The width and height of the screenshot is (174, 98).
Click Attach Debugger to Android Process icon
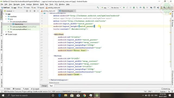click(x=144, y=8)
